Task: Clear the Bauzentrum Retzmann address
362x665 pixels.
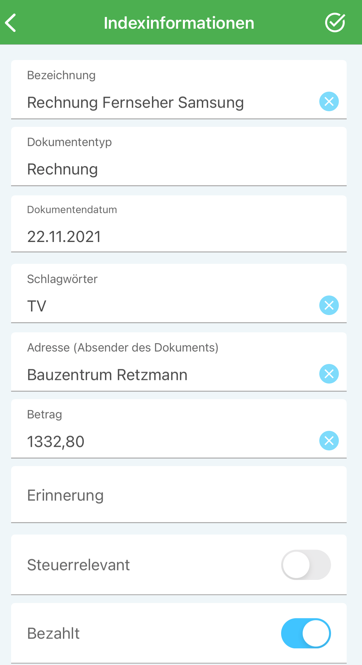Action: 329,374
